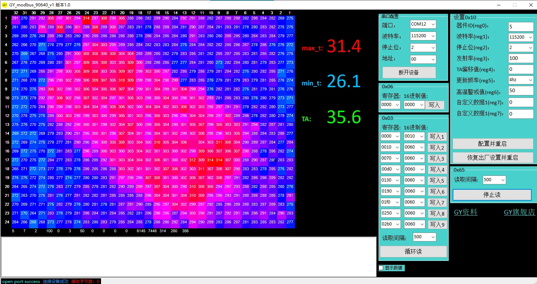Screen dimensions: 537x284
Task: Click the 0x06 写入 button
Action: 434,105
